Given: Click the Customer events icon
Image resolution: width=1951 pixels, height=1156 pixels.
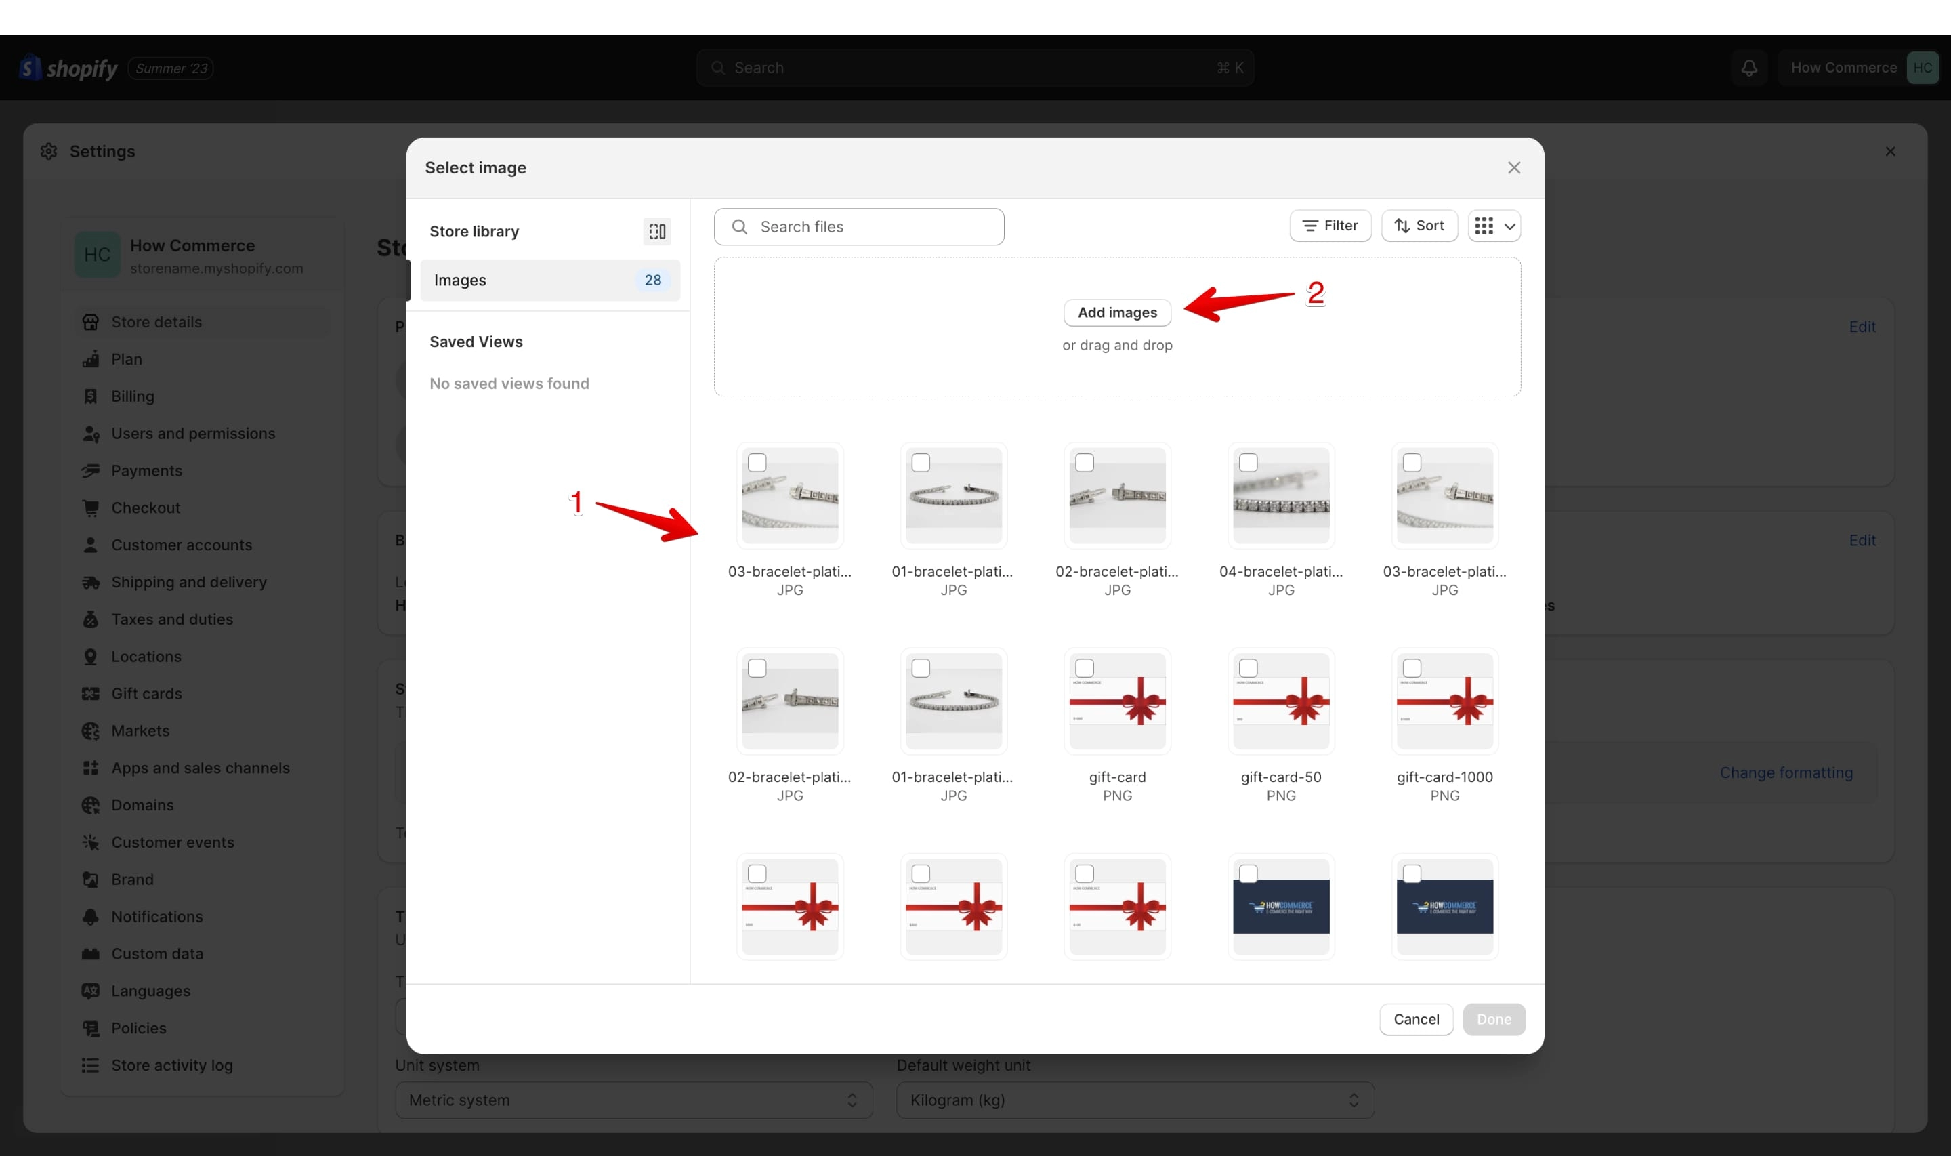Looking at the screenshot, I should click(x=90, y=842).
